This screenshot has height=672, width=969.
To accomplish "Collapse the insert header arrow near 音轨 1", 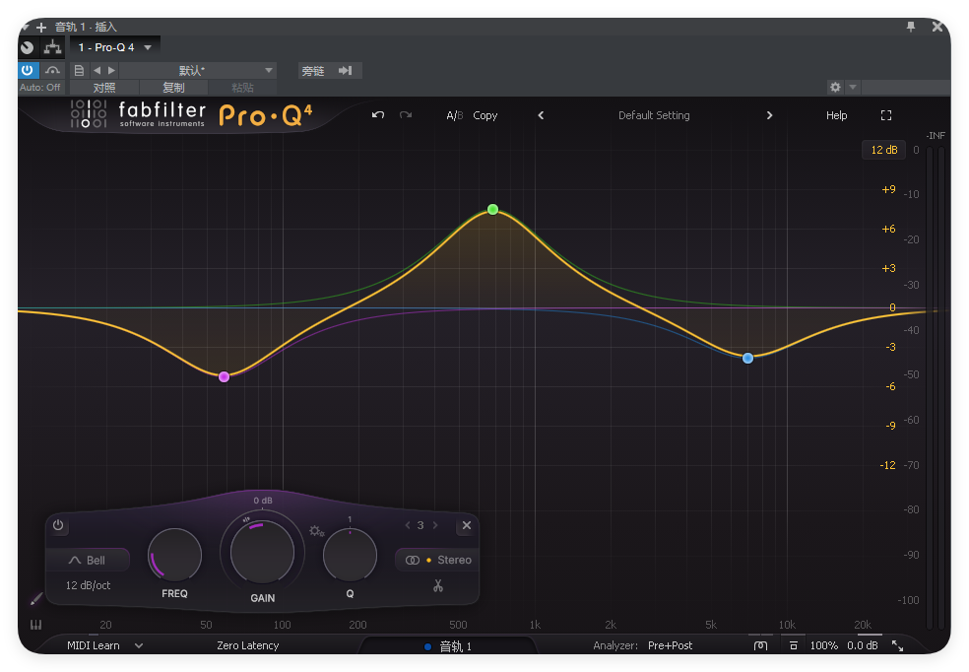I will coord(24,27).
